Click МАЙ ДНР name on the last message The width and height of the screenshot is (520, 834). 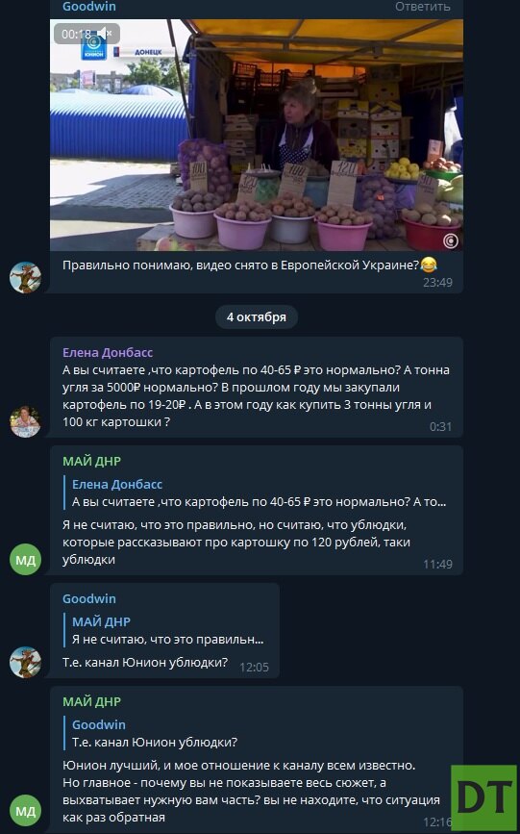(92, 701)
